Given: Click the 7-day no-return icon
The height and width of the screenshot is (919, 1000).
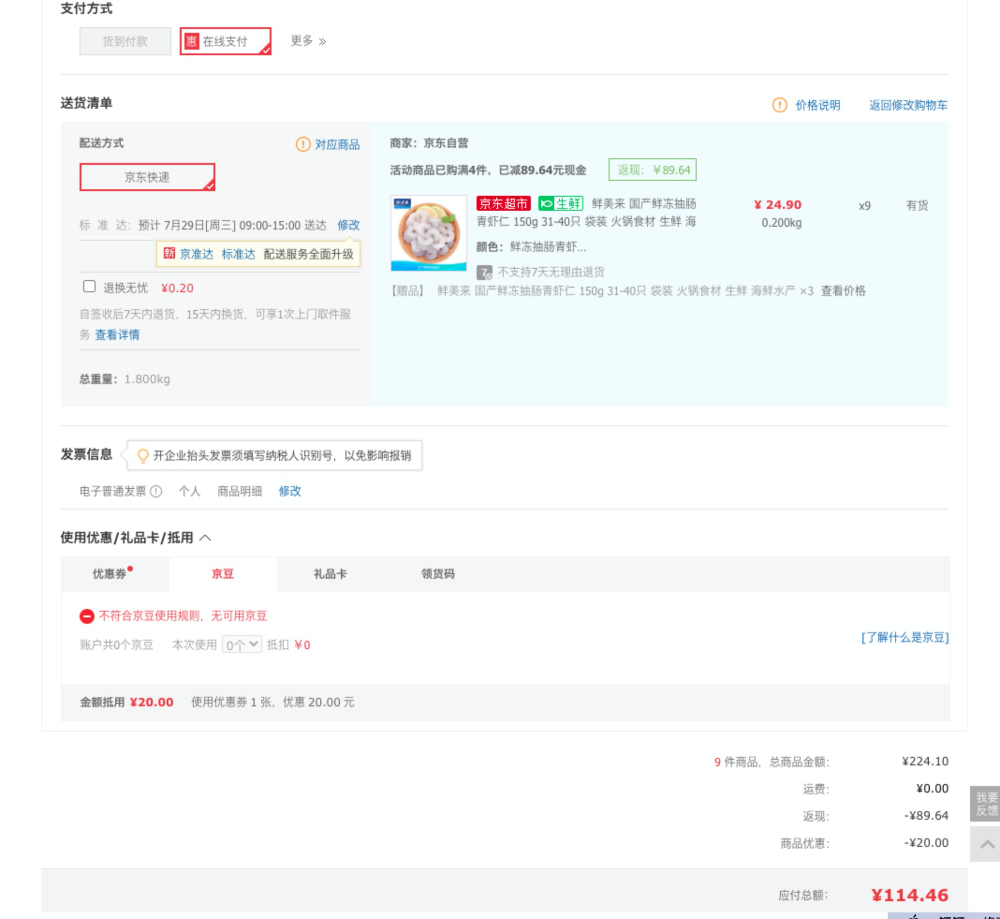Looking at the screenshot, I should pos(484,273).
